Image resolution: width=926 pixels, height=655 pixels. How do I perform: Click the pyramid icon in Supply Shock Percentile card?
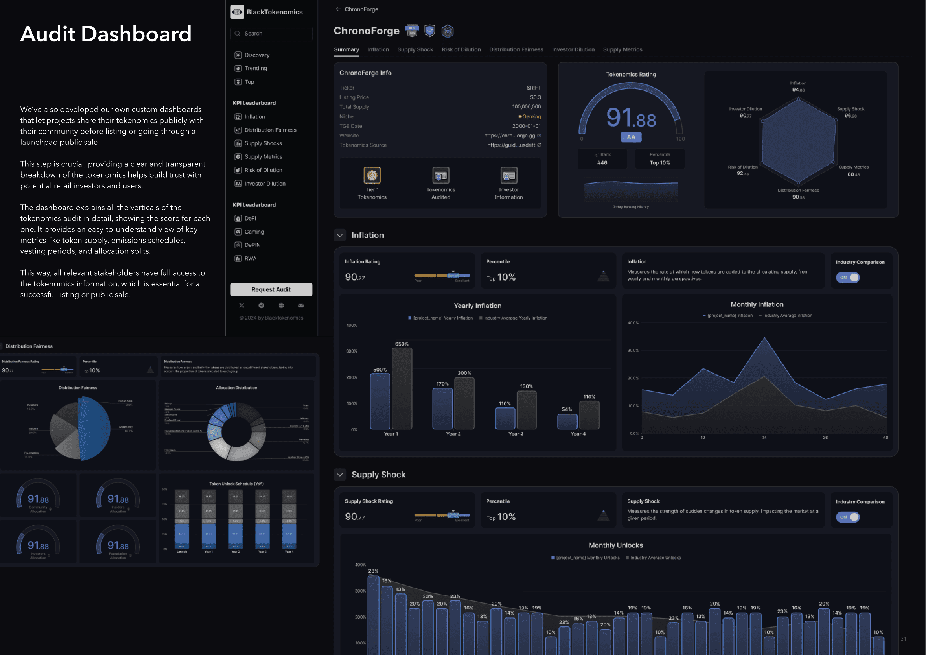pyautogui.click(x=603, y=515)
